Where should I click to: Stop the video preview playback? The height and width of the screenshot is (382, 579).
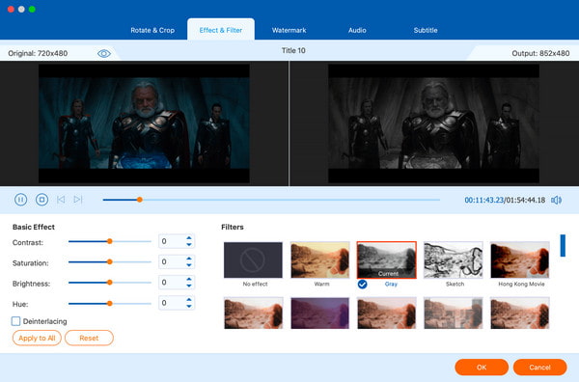(x=41, y=200)
